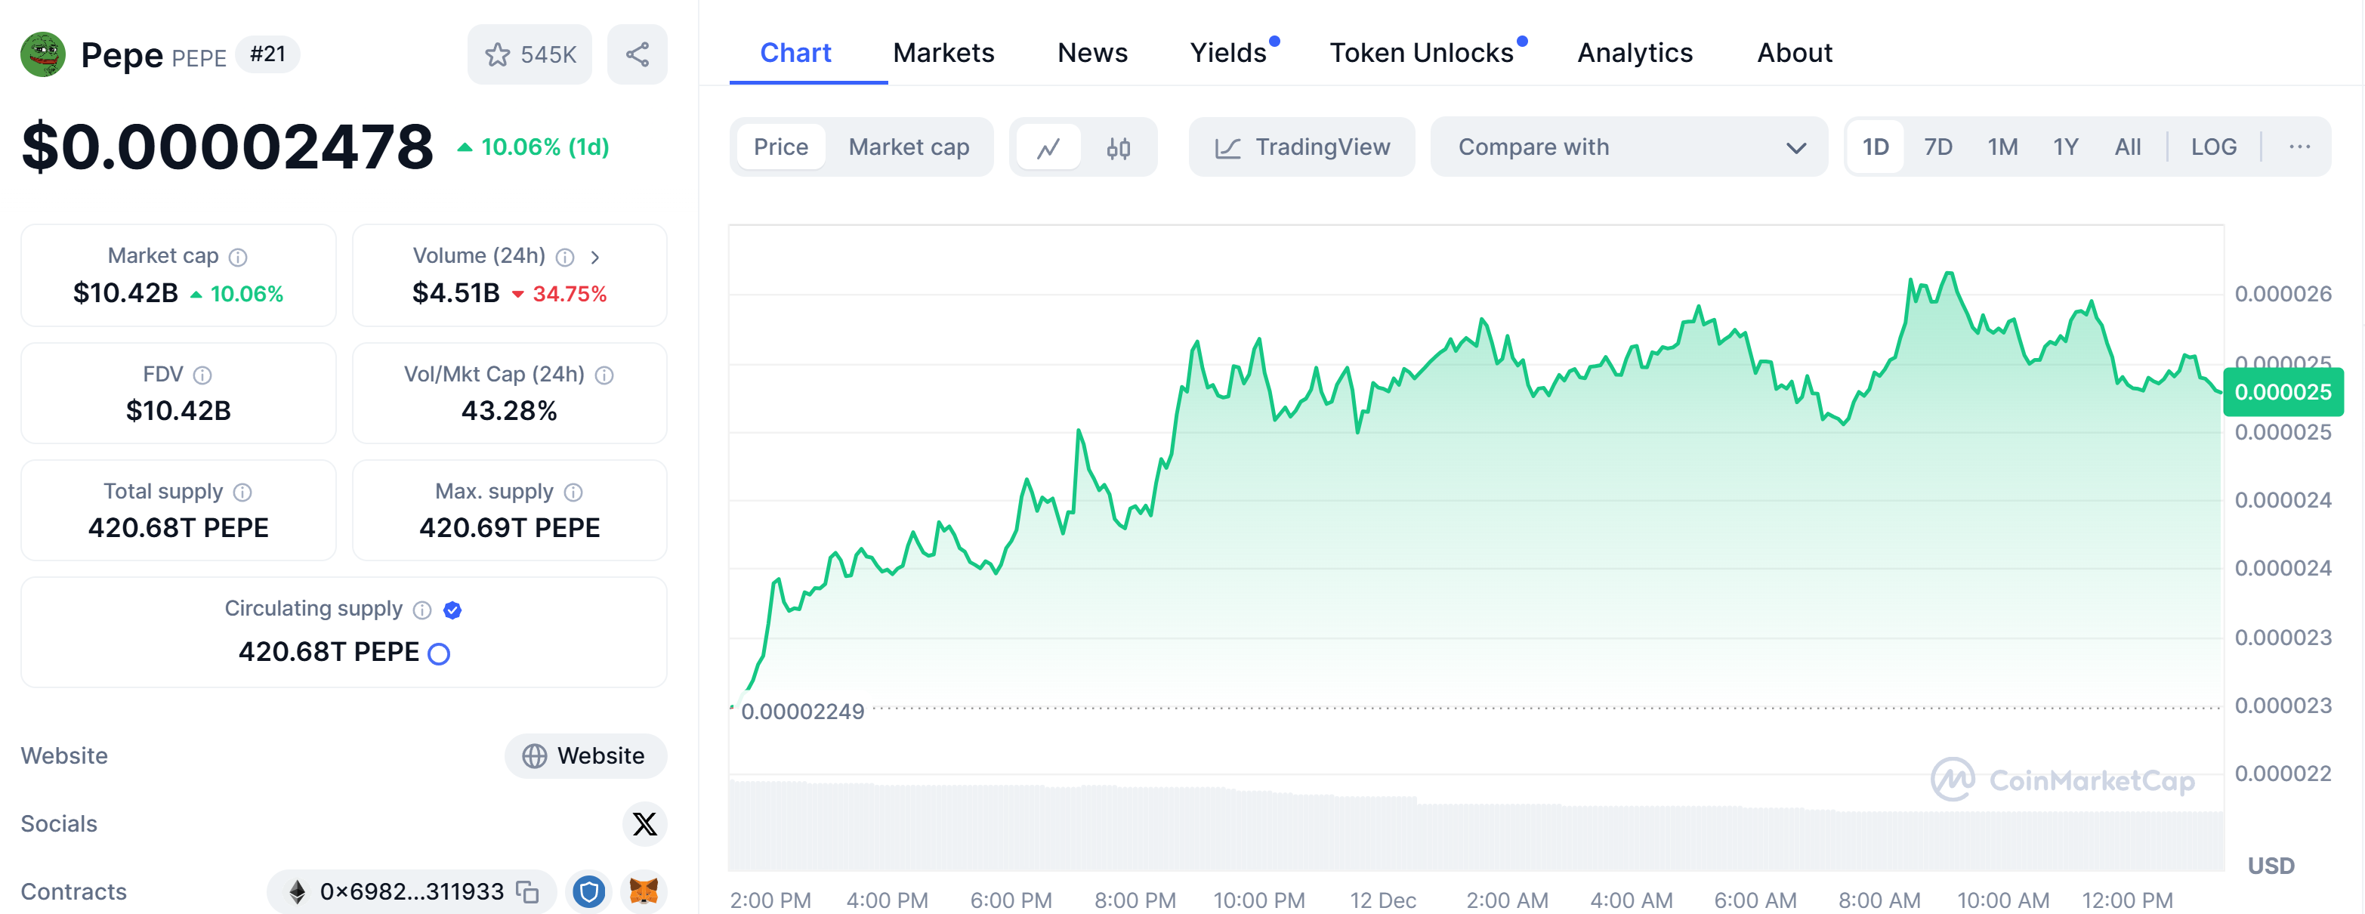The height and width of the screenshot is (914, 2365).
Task: Copy the contract address 0x6982...311933
Action: coord(528,891)
